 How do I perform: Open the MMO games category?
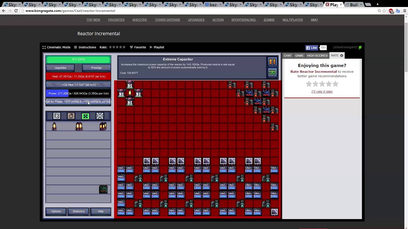coord(314,20)
